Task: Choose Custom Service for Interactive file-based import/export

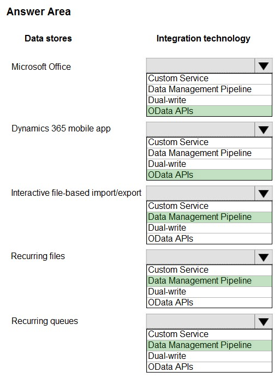Action: pos(210,206)
